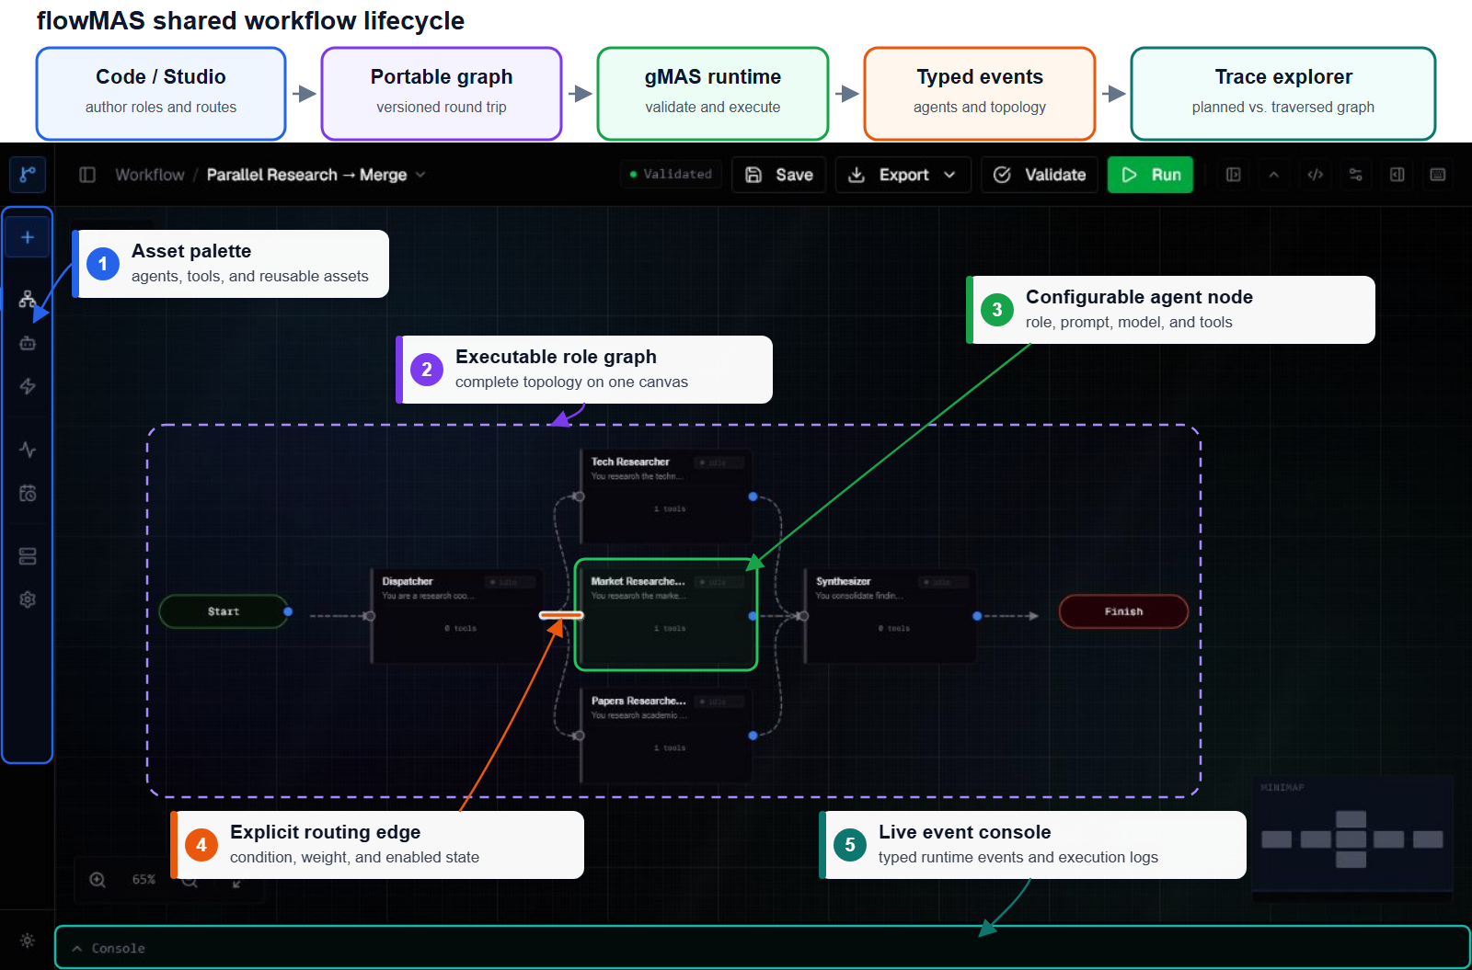Open the settings gear in the left rail
The image size is (1472, 970).
[x=28, y=599]
